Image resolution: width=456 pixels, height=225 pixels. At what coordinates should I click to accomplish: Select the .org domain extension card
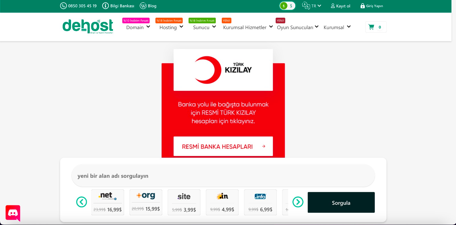146,202
